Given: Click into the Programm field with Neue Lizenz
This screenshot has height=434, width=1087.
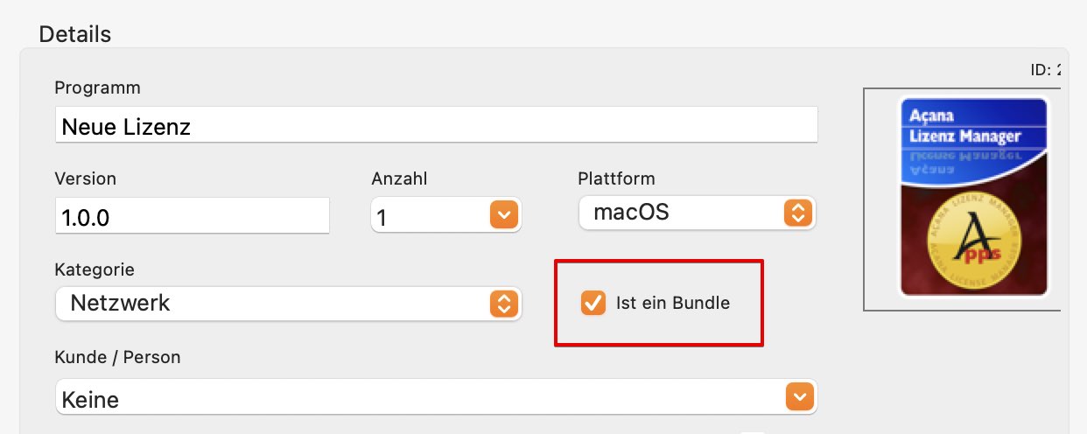Looking at the screenshot, I should [436, 125].
